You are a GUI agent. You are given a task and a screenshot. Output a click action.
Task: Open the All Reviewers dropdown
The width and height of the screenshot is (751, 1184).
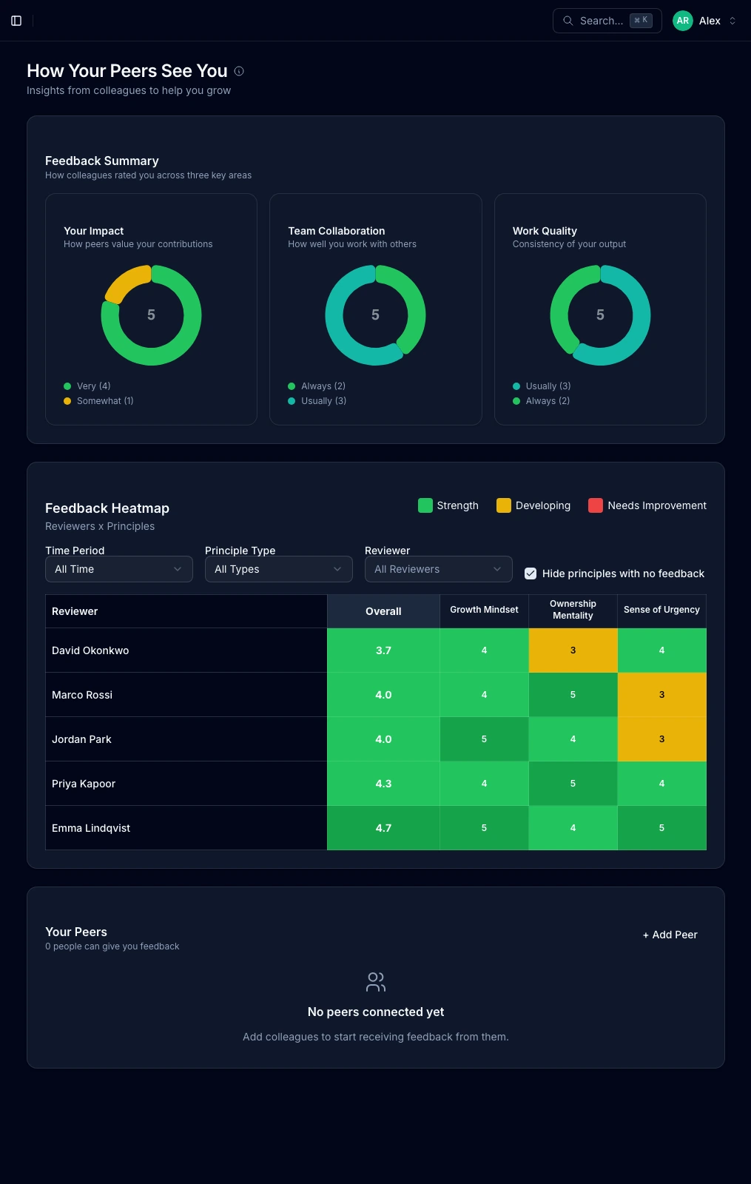tap(439, 569)
